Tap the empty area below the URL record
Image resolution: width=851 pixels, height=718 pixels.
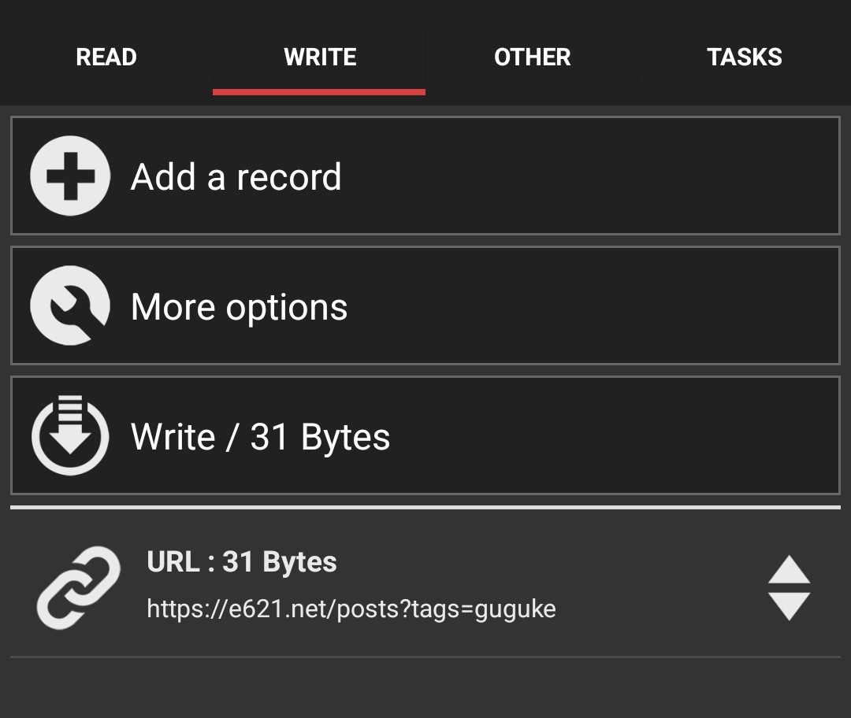click(425, 688)
